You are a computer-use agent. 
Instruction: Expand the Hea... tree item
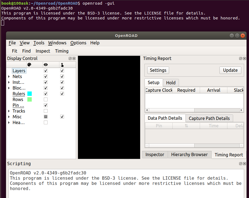pyautogui.click(x=9, y=122)
